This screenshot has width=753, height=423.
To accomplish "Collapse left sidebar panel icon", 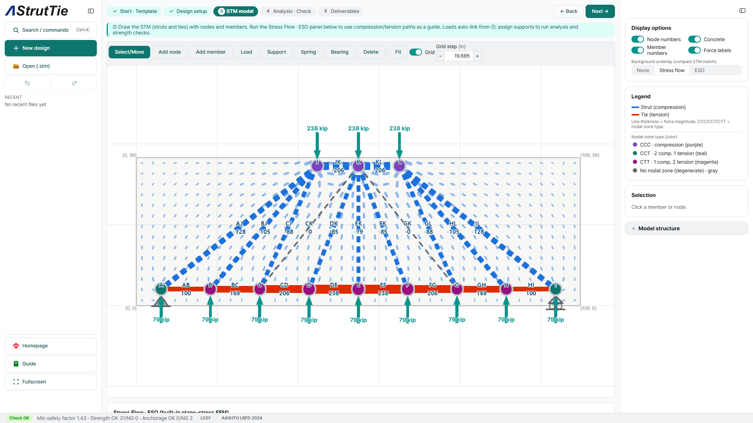I will pos(91,11).
